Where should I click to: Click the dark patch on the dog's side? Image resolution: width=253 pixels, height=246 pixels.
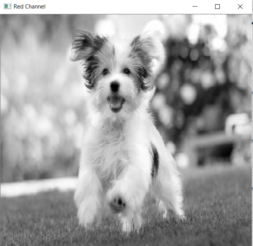click(155, 161)
